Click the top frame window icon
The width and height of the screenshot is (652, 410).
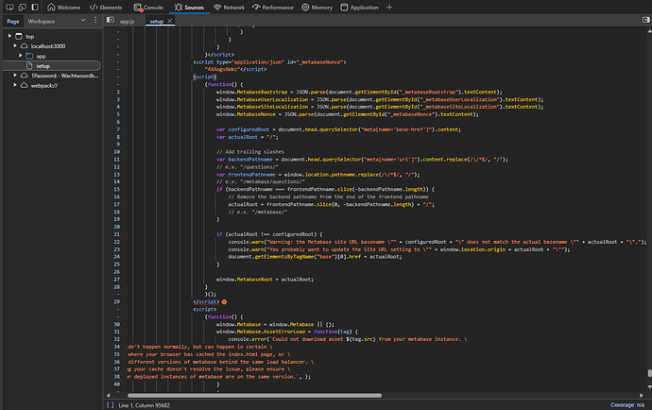(x=19, y=36)
